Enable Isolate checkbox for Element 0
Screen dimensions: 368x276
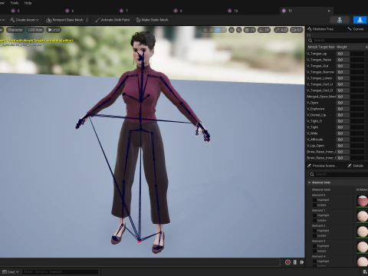point(314,205)
